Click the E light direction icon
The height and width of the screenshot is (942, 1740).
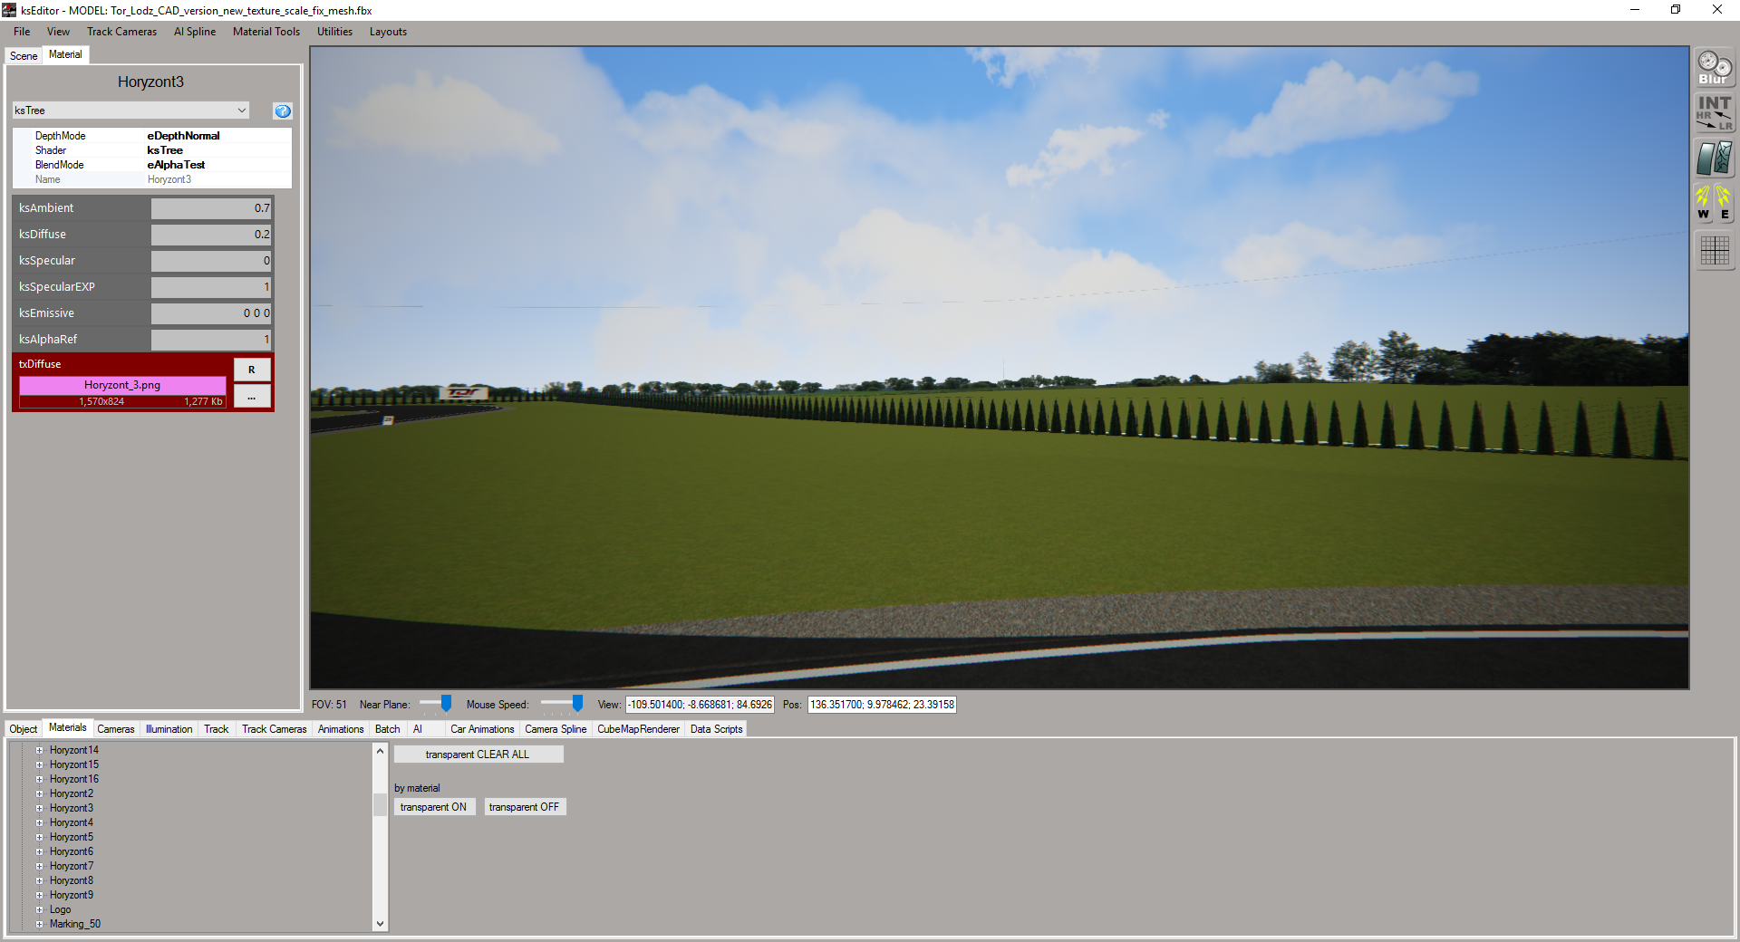pyautogui.click(x=1724, y=204)
